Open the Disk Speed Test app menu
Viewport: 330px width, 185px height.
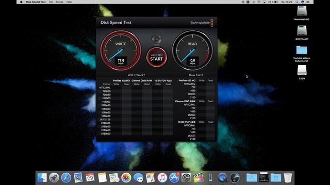coord(36,2)
